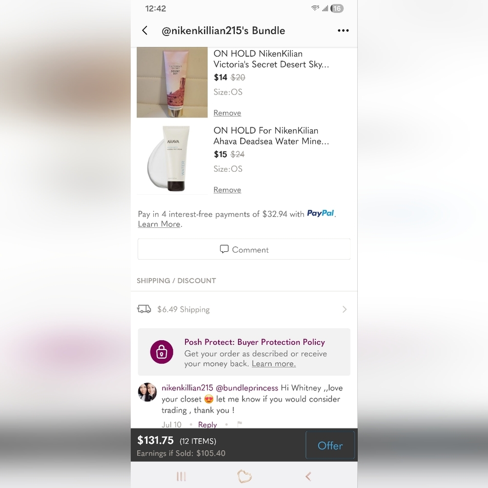
Task: Remove the Ahava Deadsea Water item
Action: pos(227,190)
